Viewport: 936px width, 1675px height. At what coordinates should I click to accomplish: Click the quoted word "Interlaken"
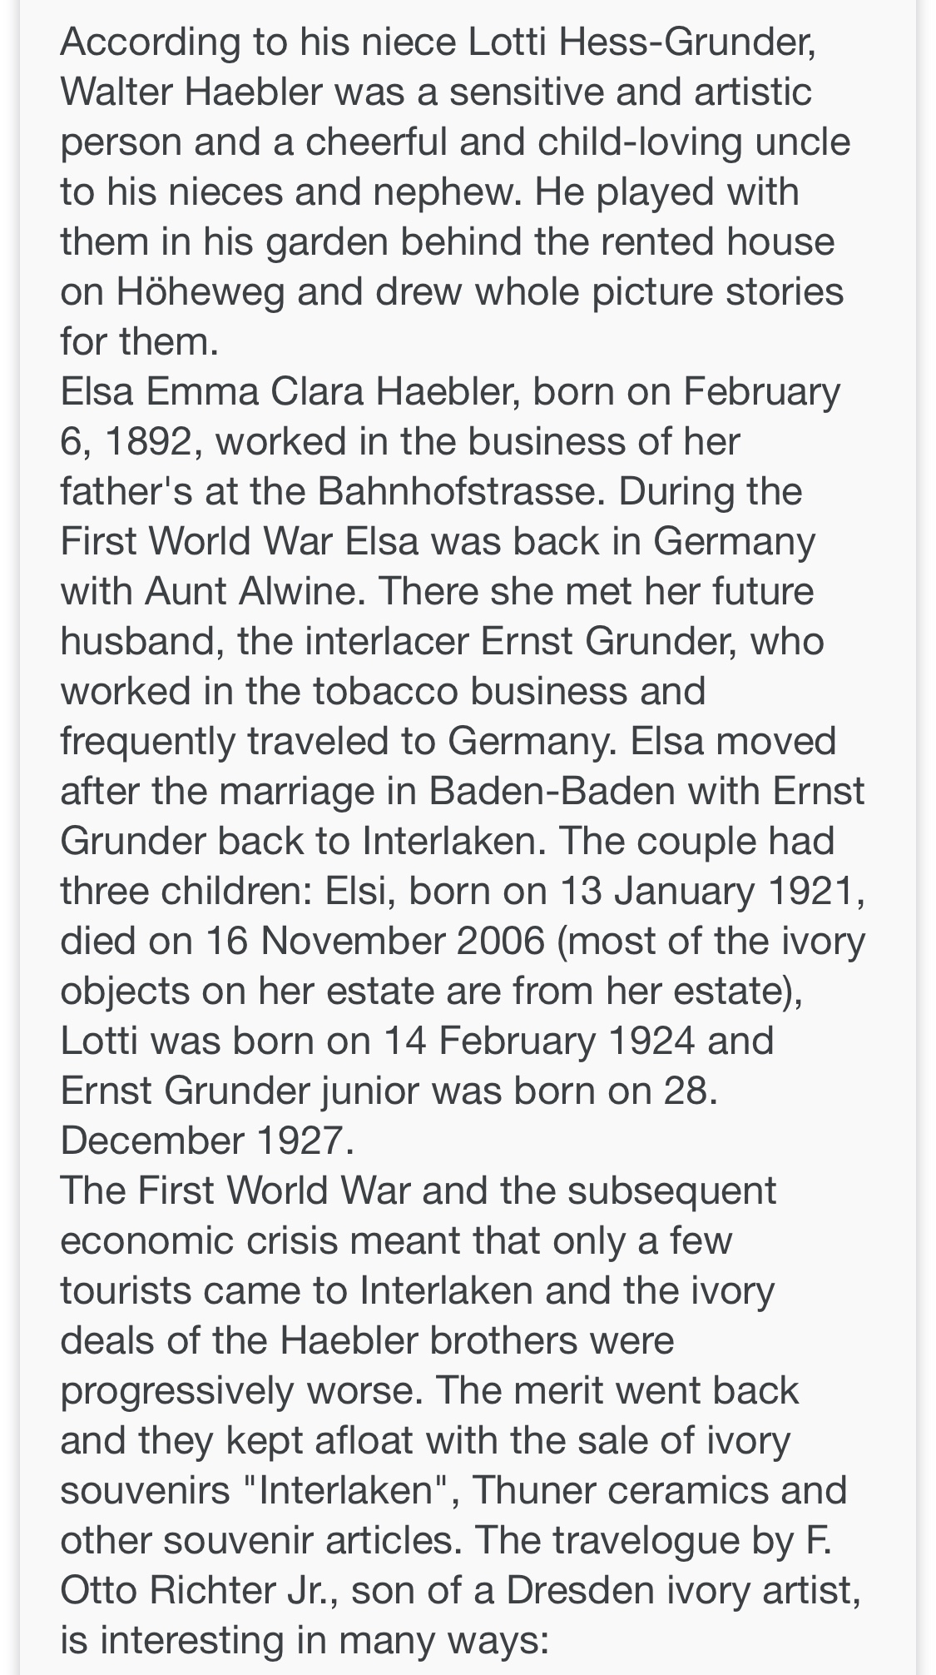350,1490
